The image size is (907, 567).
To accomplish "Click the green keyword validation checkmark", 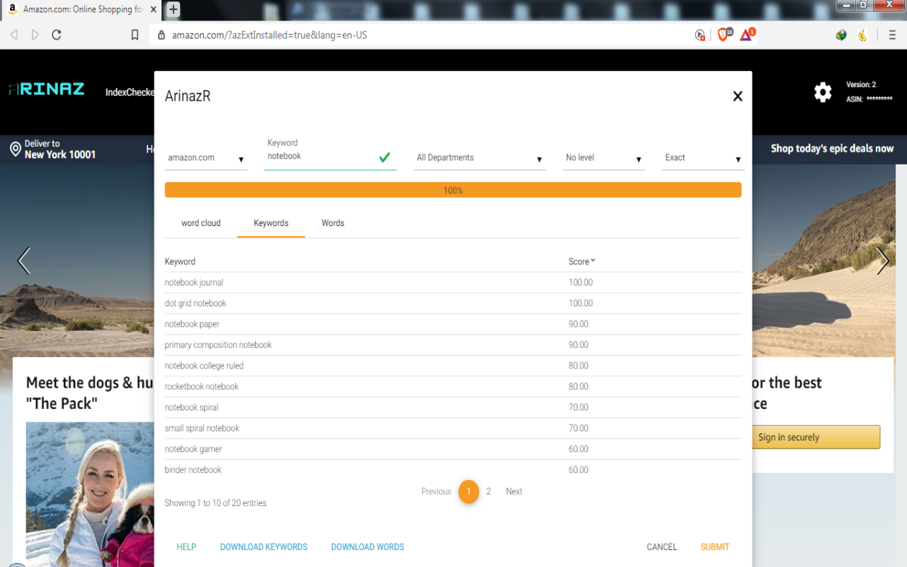I will pos(385,157).
